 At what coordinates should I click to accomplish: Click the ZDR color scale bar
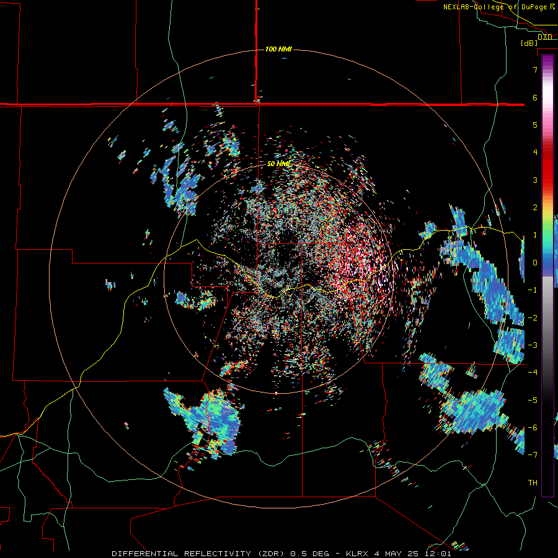(x=547, y=275)
